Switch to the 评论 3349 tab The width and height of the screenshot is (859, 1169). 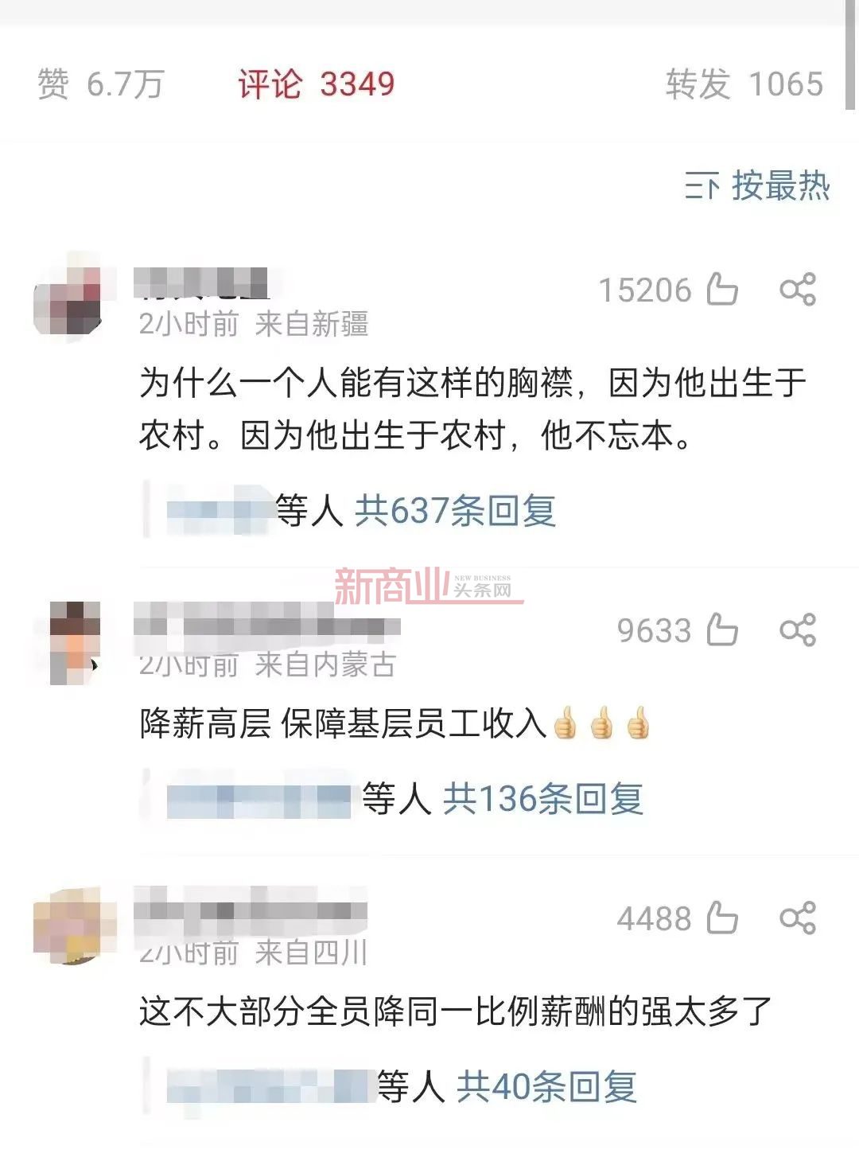(316, 84)
